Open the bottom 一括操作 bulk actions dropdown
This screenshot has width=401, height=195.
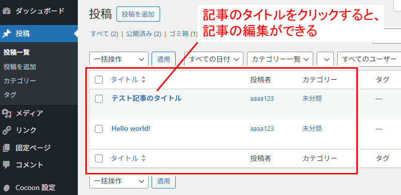119,181
